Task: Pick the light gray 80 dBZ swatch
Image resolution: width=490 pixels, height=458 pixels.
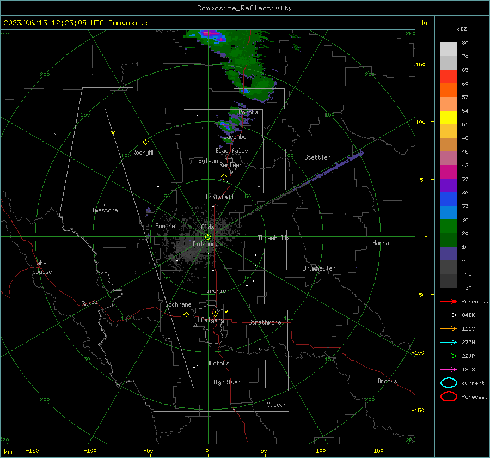Action: [x=449, y=50]
